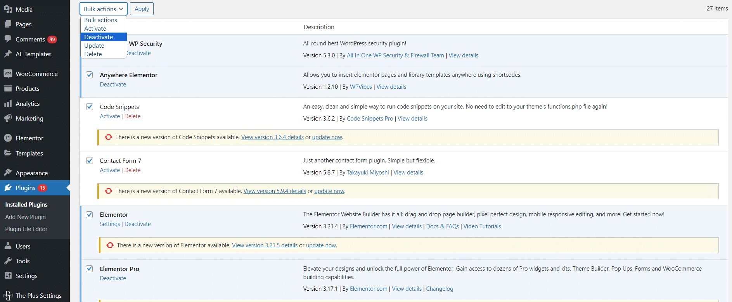Click the Plugins plug icon
The image size is (732, 302).
click(x=8, y=188)
